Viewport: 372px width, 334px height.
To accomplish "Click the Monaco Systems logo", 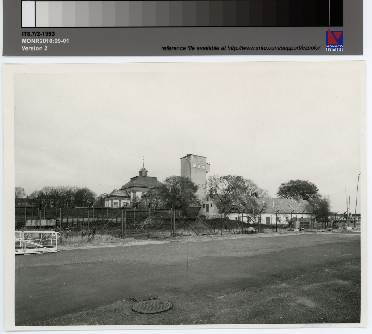I will (x=334, y=39).
